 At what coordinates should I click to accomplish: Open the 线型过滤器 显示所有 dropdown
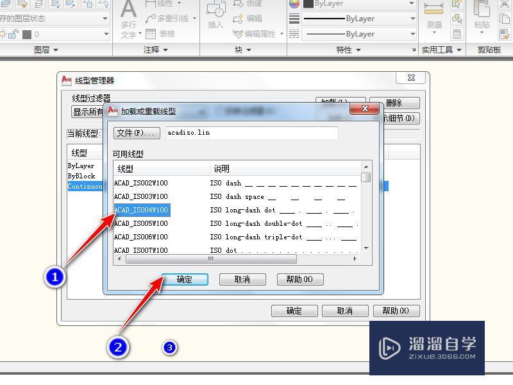tap(88, 112)
